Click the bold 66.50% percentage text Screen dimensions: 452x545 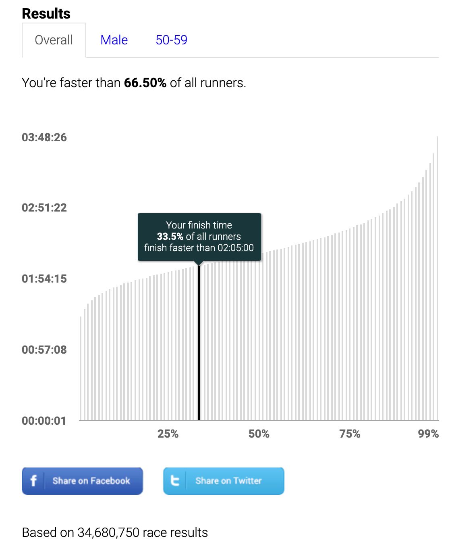(145, 83)
